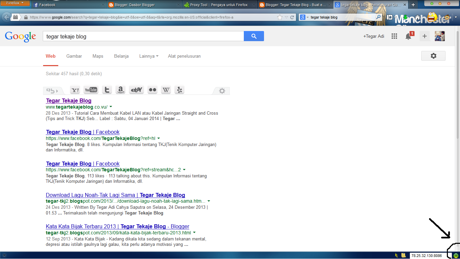Screen dimensions: 460x259
Task: Open the Firefox downloads green arrow
Action: point(406,17)
